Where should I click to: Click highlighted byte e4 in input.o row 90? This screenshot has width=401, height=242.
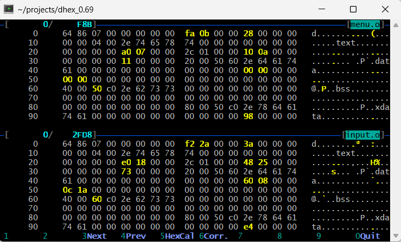pos(249,226)
